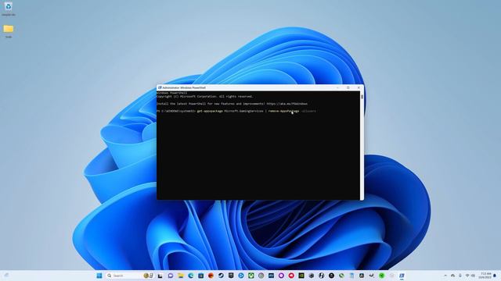
Task: Open Task View on the taskbar
Action: click(160, 276)
